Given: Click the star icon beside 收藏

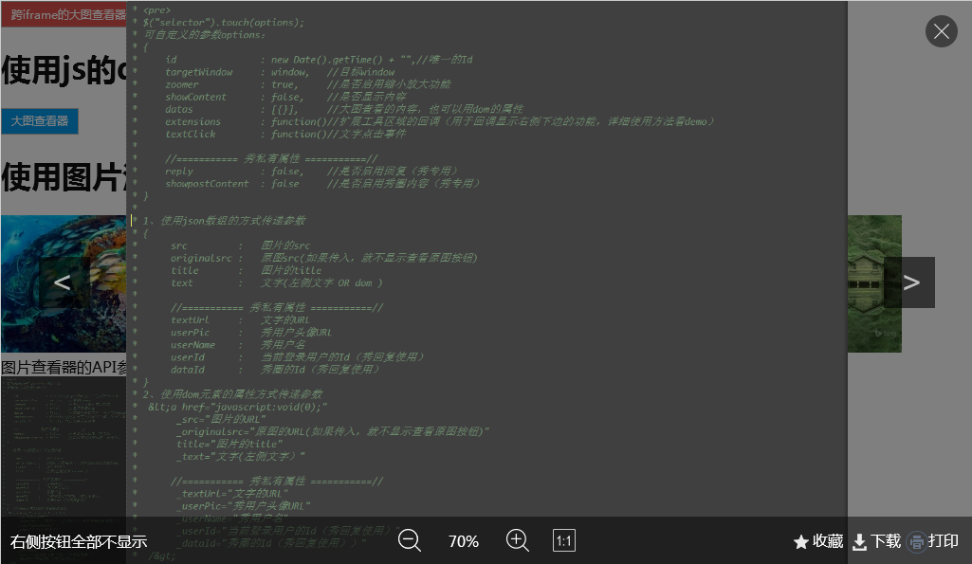Looking at the screenshot, I should (x=801, y=542).
